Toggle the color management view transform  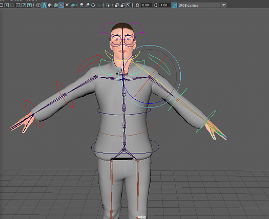tap(174, 5)
